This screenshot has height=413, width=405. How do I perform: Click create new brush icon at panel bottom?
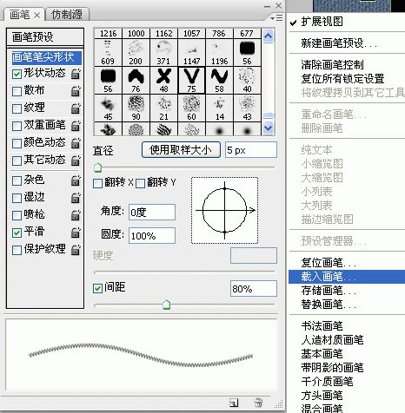tap(234, 403)
